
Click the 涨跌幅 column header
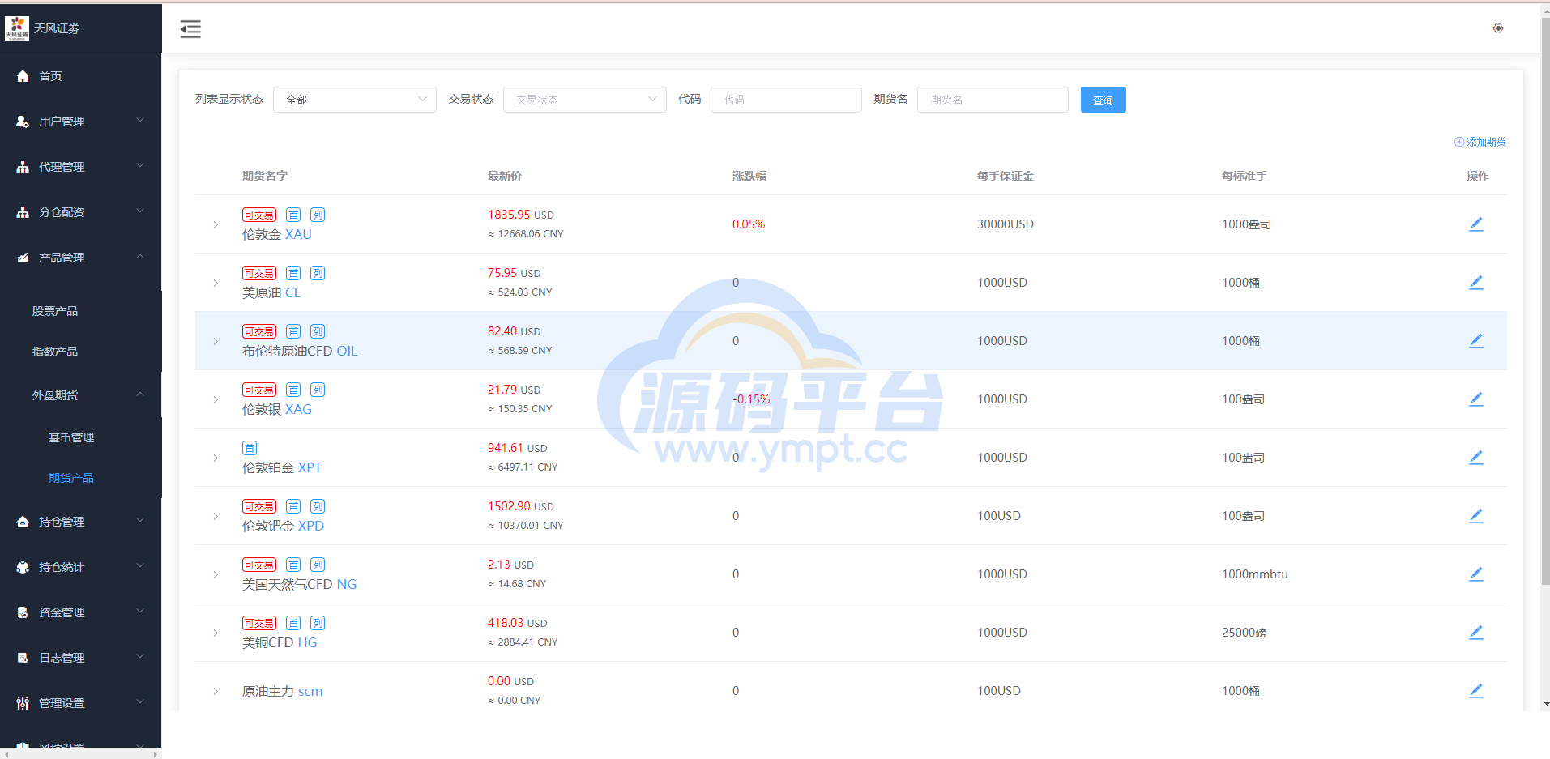[749, 176]
